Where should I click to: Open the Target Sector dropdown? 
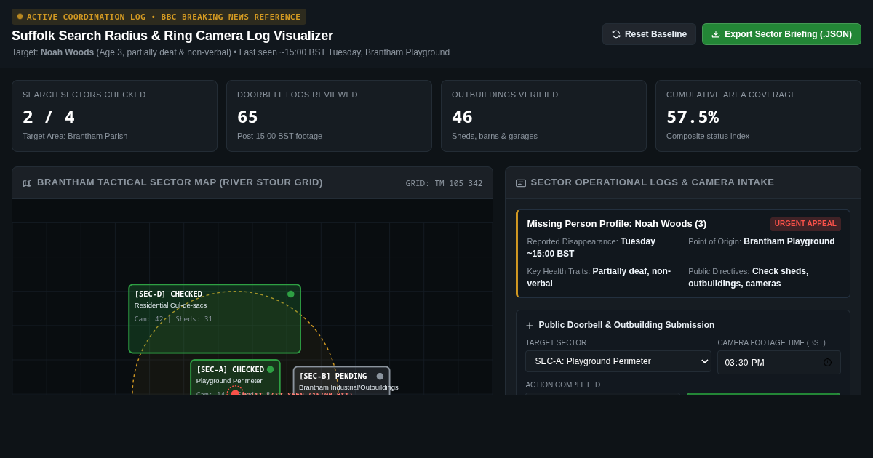(618, 361)
